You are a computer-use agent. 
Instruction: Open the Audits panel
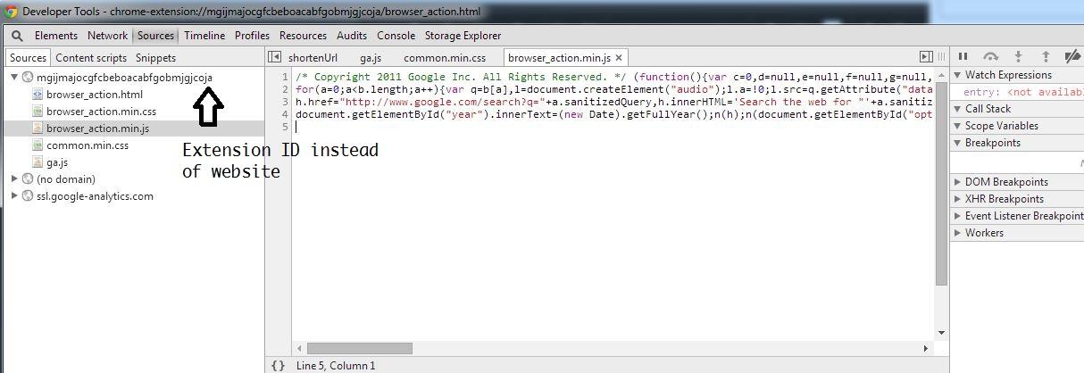(x=352, y=36)
